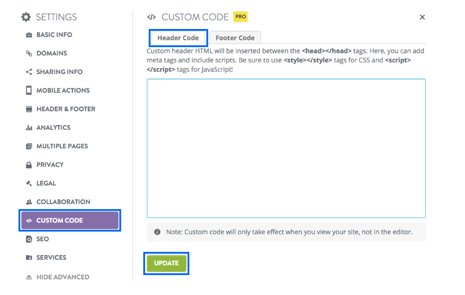The height and width of the screenshot is (295, 465).
Task: Select the Basic Info briefcase icon
Action: (x=29, y=34)
